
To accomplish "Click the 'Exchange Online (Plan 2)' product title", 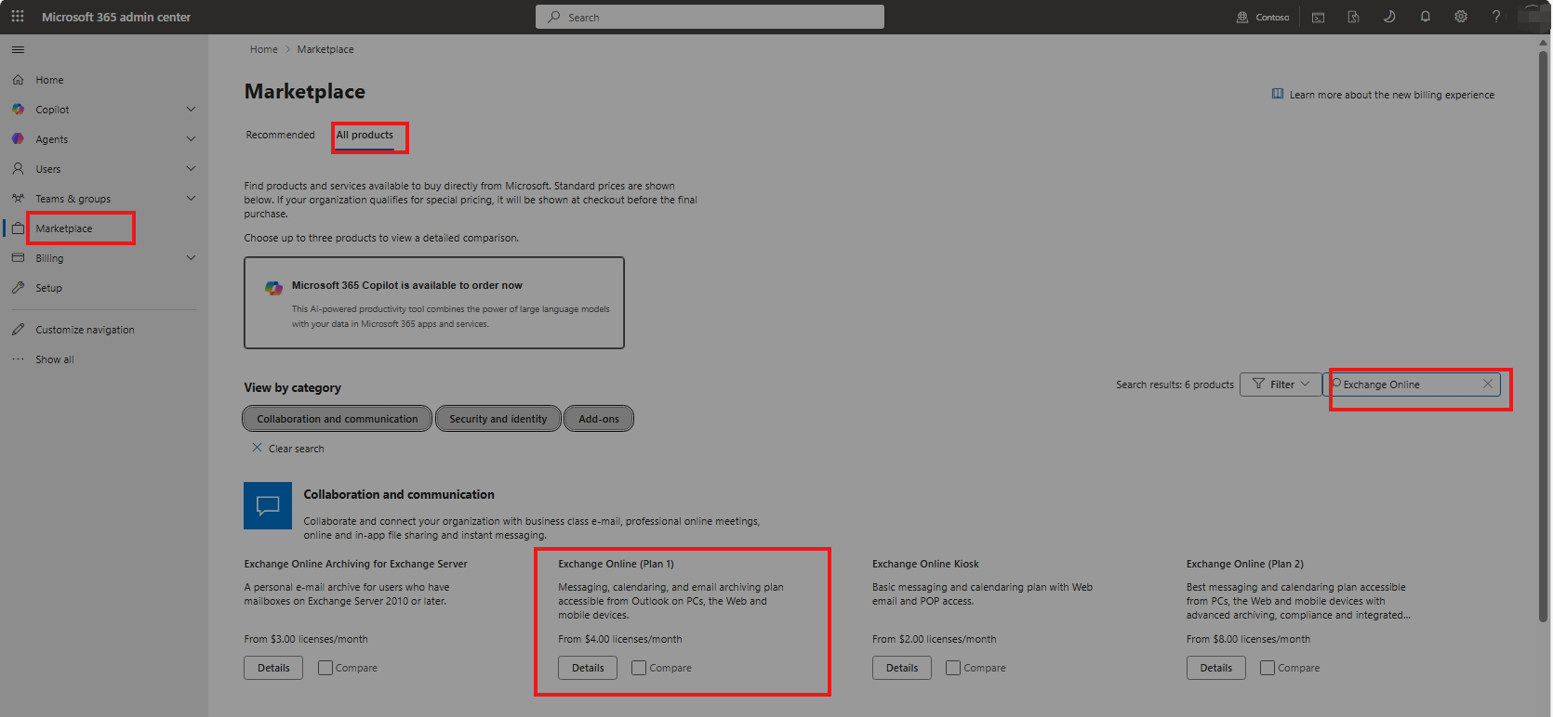I will point(1245,564).
